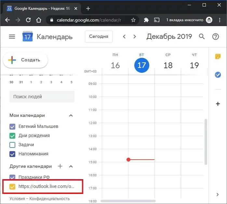Enable the Задачи calendar checkbox
This screenshot has width=227, height=204.
click(x=12, y=145)
